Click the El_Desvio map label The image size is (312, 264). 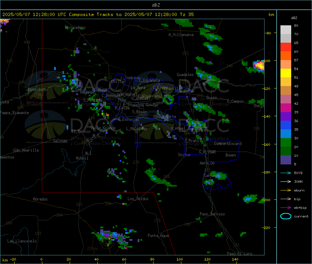point(81,131)
